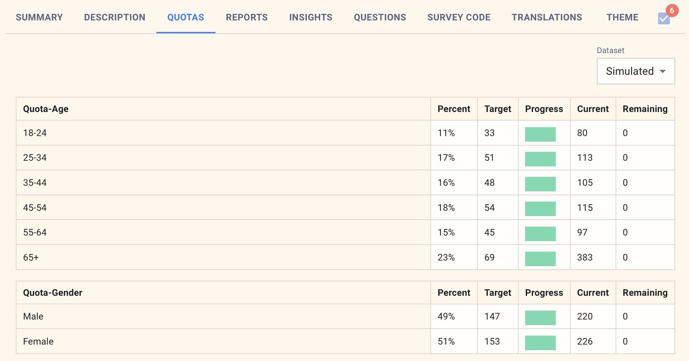Click the 18-24 age progress bar
This screenshot has width=689, height=361.
[x=540, y=134]
